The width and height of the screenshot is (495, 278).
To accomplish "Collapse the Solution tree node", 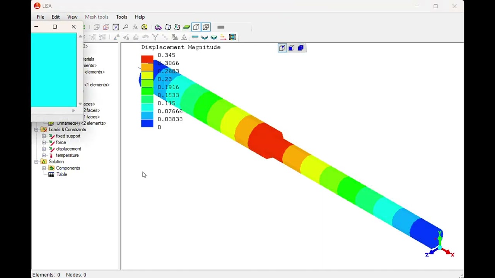I will pos(36,162).
